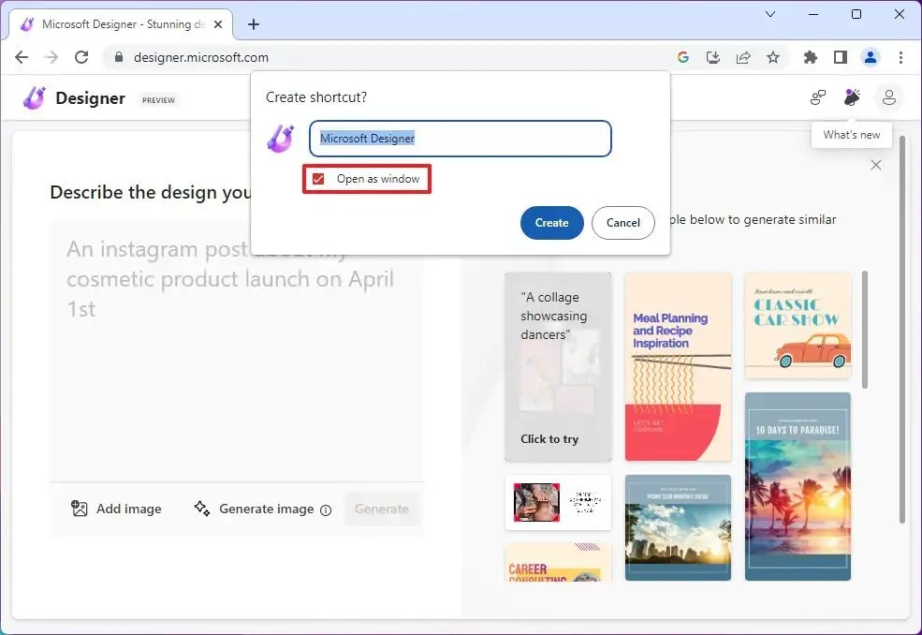This screenshot has height=635, width=922.
Task: Open Designer account profile icon
Action: (x=889, y=97)
